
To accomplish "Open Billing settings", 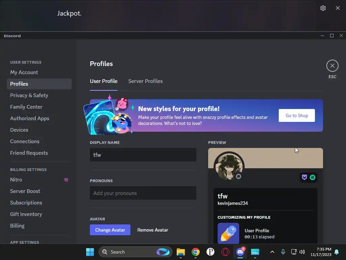I will coord(39,226).
